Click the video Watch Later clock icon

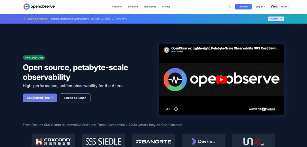[x=176, y=109]
